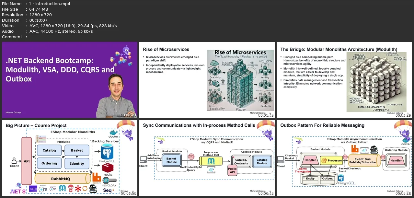Click the timestamp '00:01:49'

pyautogui.click(x=266, y=115)
